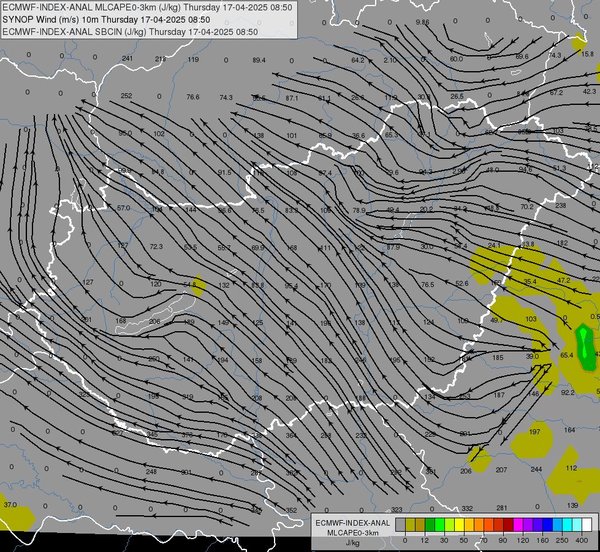This screenshot has width=600, height=552.
Task: Click the legend tick label '50'
Action: (463, 540)
